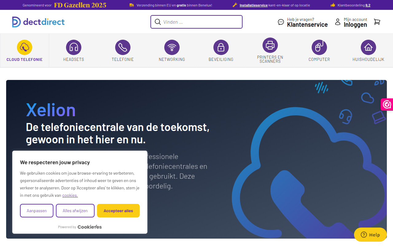The image size is (393, 246).
Task: Click the Powered by CookieYes label
Action: [x=80, y=227]
